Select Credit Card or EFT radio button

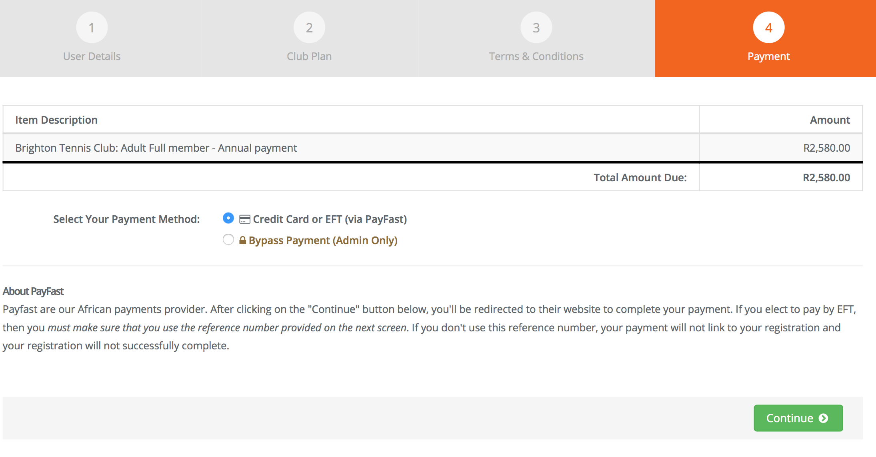[228, 218]
